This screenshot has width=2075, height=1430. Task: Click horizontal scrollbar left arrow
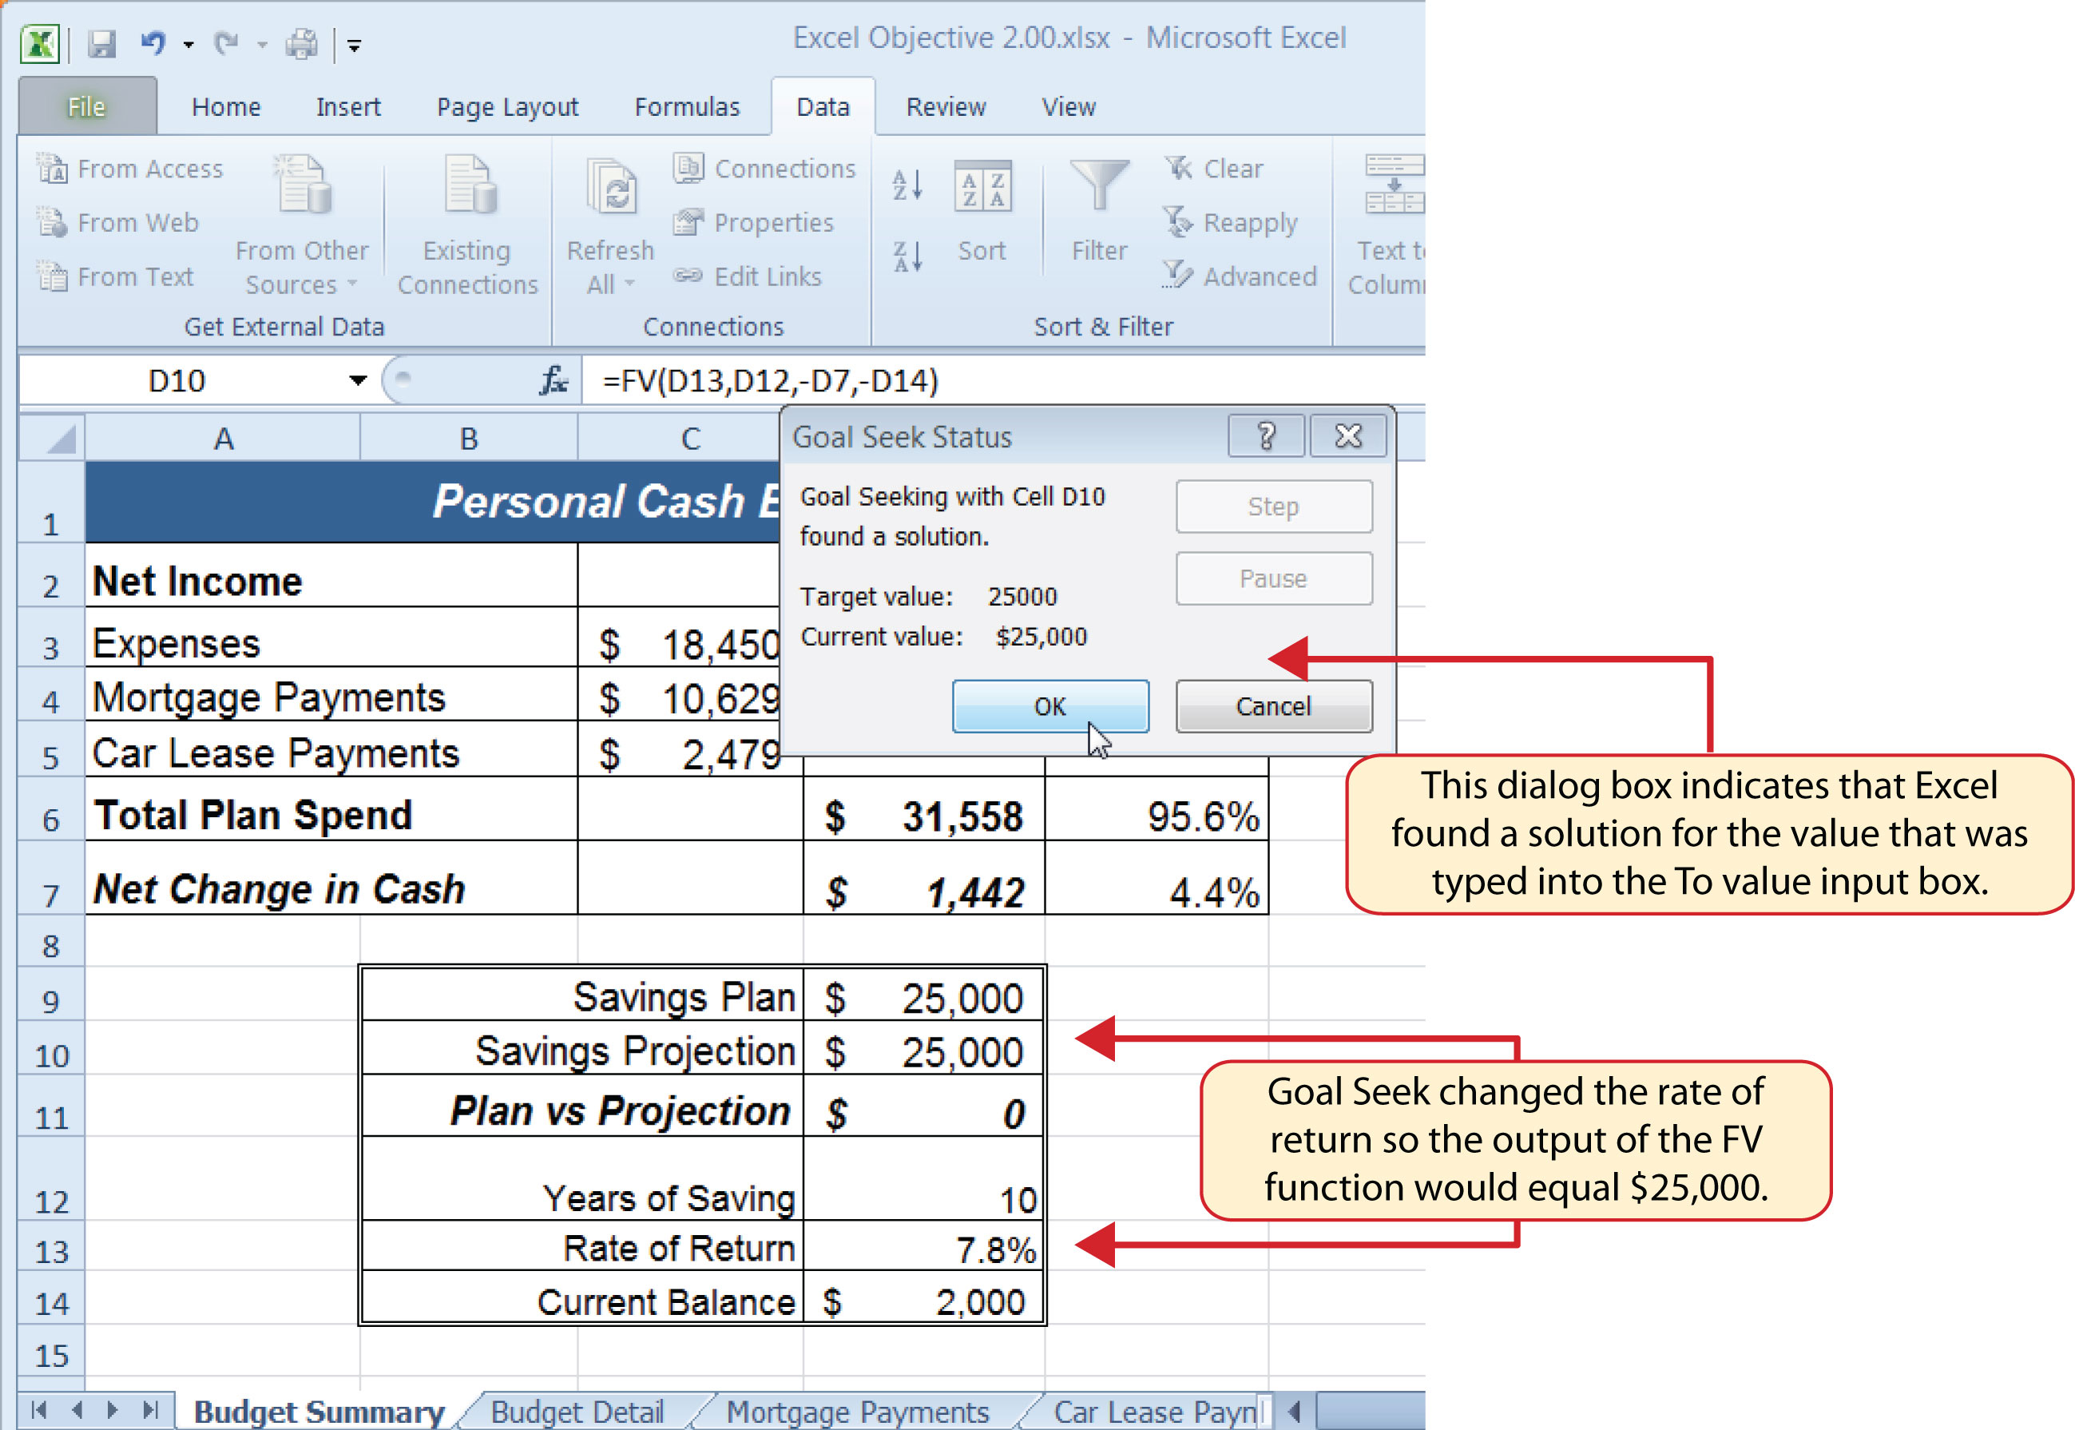1295,1411
